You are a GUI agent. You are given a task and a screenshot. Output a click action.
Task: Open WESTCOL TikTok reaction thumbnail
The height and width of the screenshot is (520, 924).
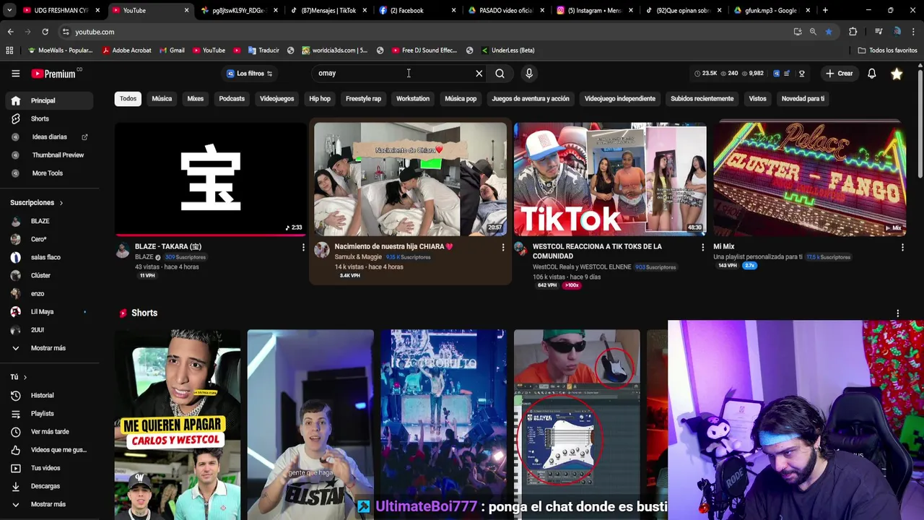610,178
